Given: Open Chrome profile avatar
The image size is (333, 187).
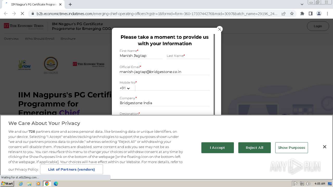Looking at the screenshot, I should 319,14.
